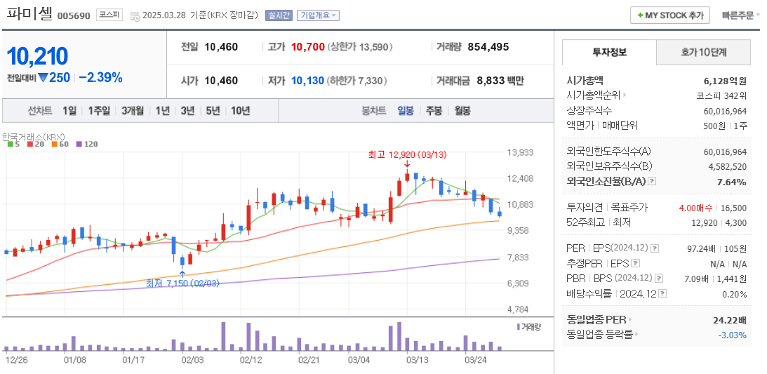Image resolution: width=767 pixels, height=374 pixels.
Task: Click the MY STOCK 추가 button
Action: [669, 15]
